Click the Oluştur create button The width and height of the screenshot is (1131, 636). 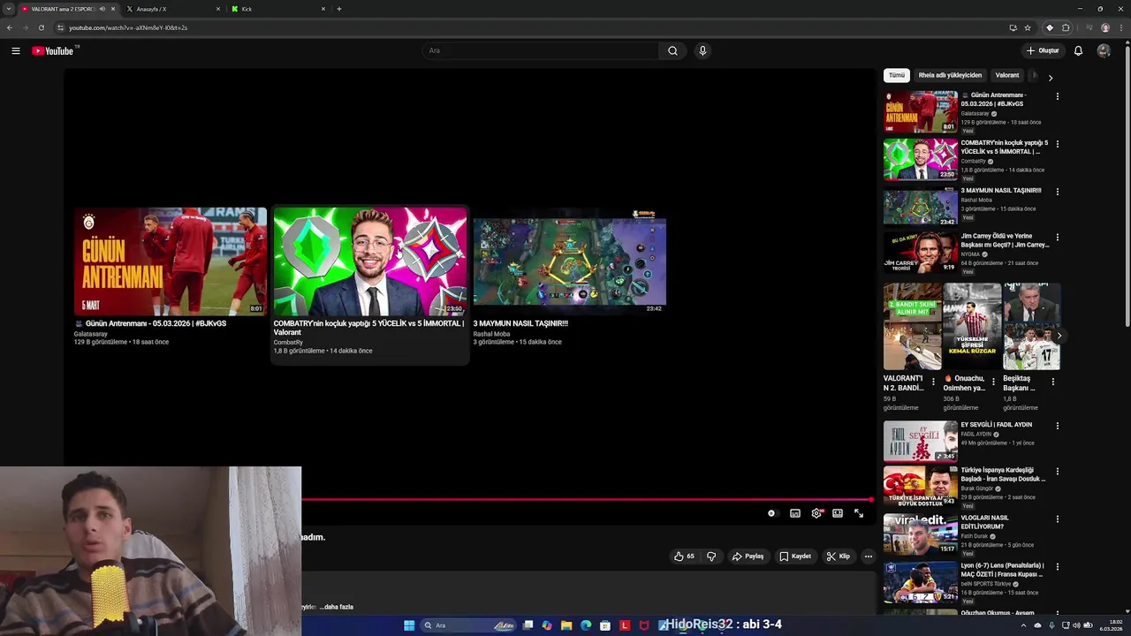(x=1043, y=50)
